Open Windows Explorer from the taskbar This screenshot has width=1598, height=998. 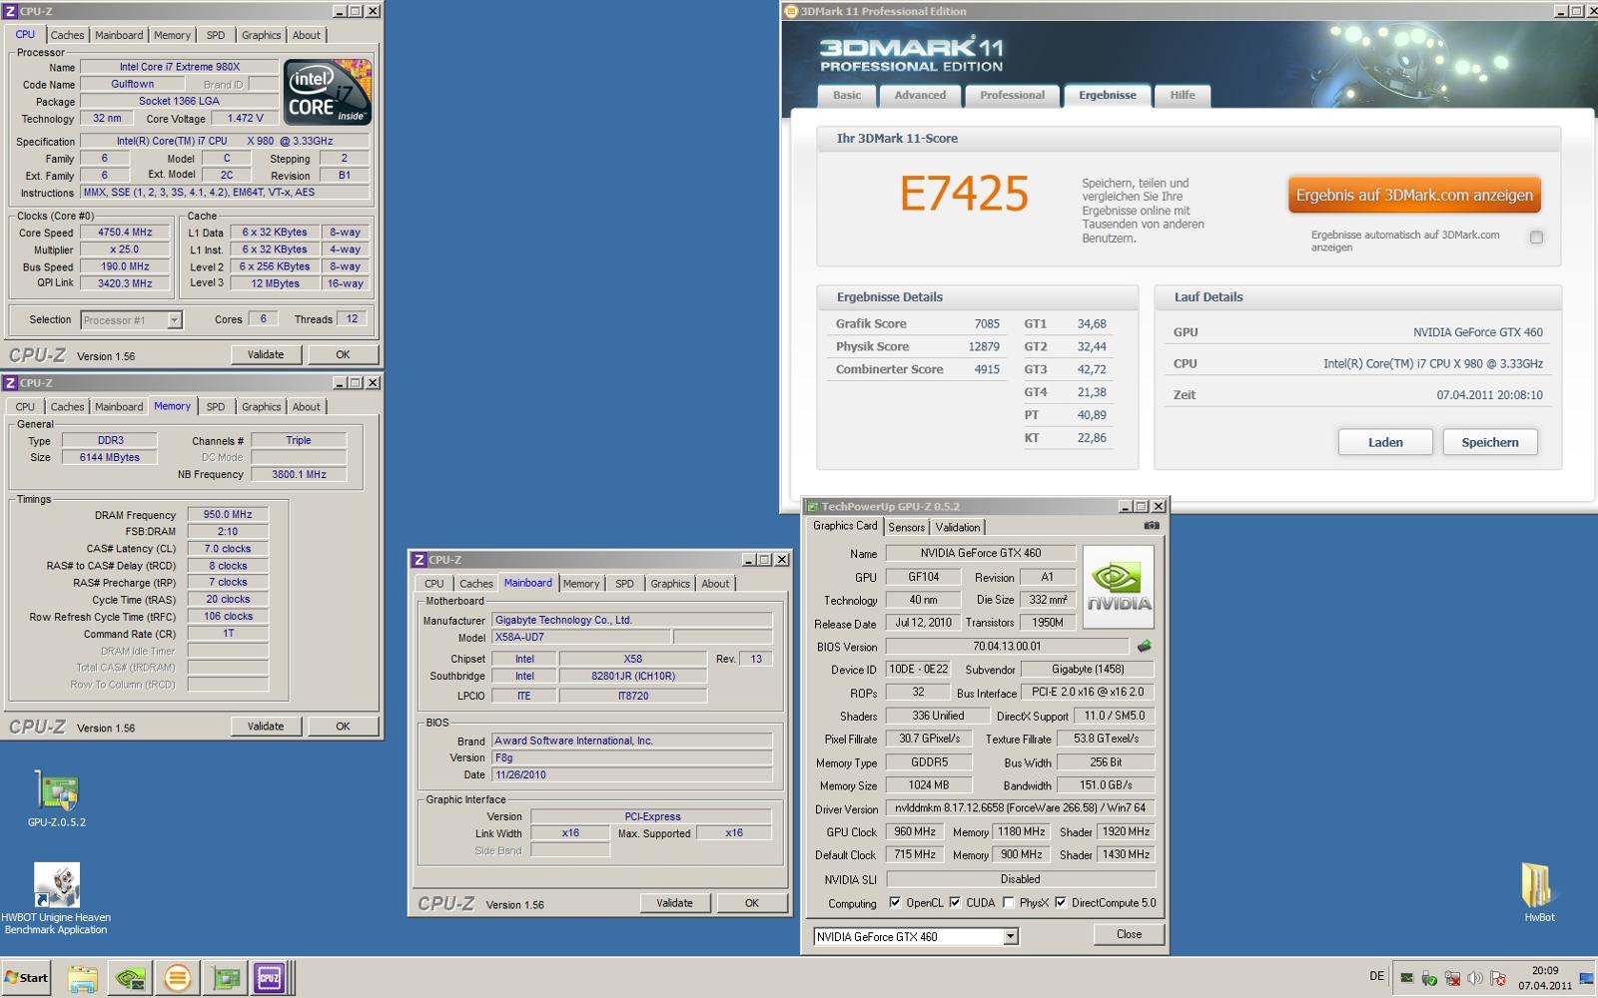[82, 978]
